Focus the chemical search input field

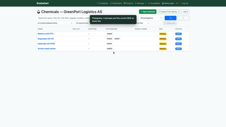64,18
